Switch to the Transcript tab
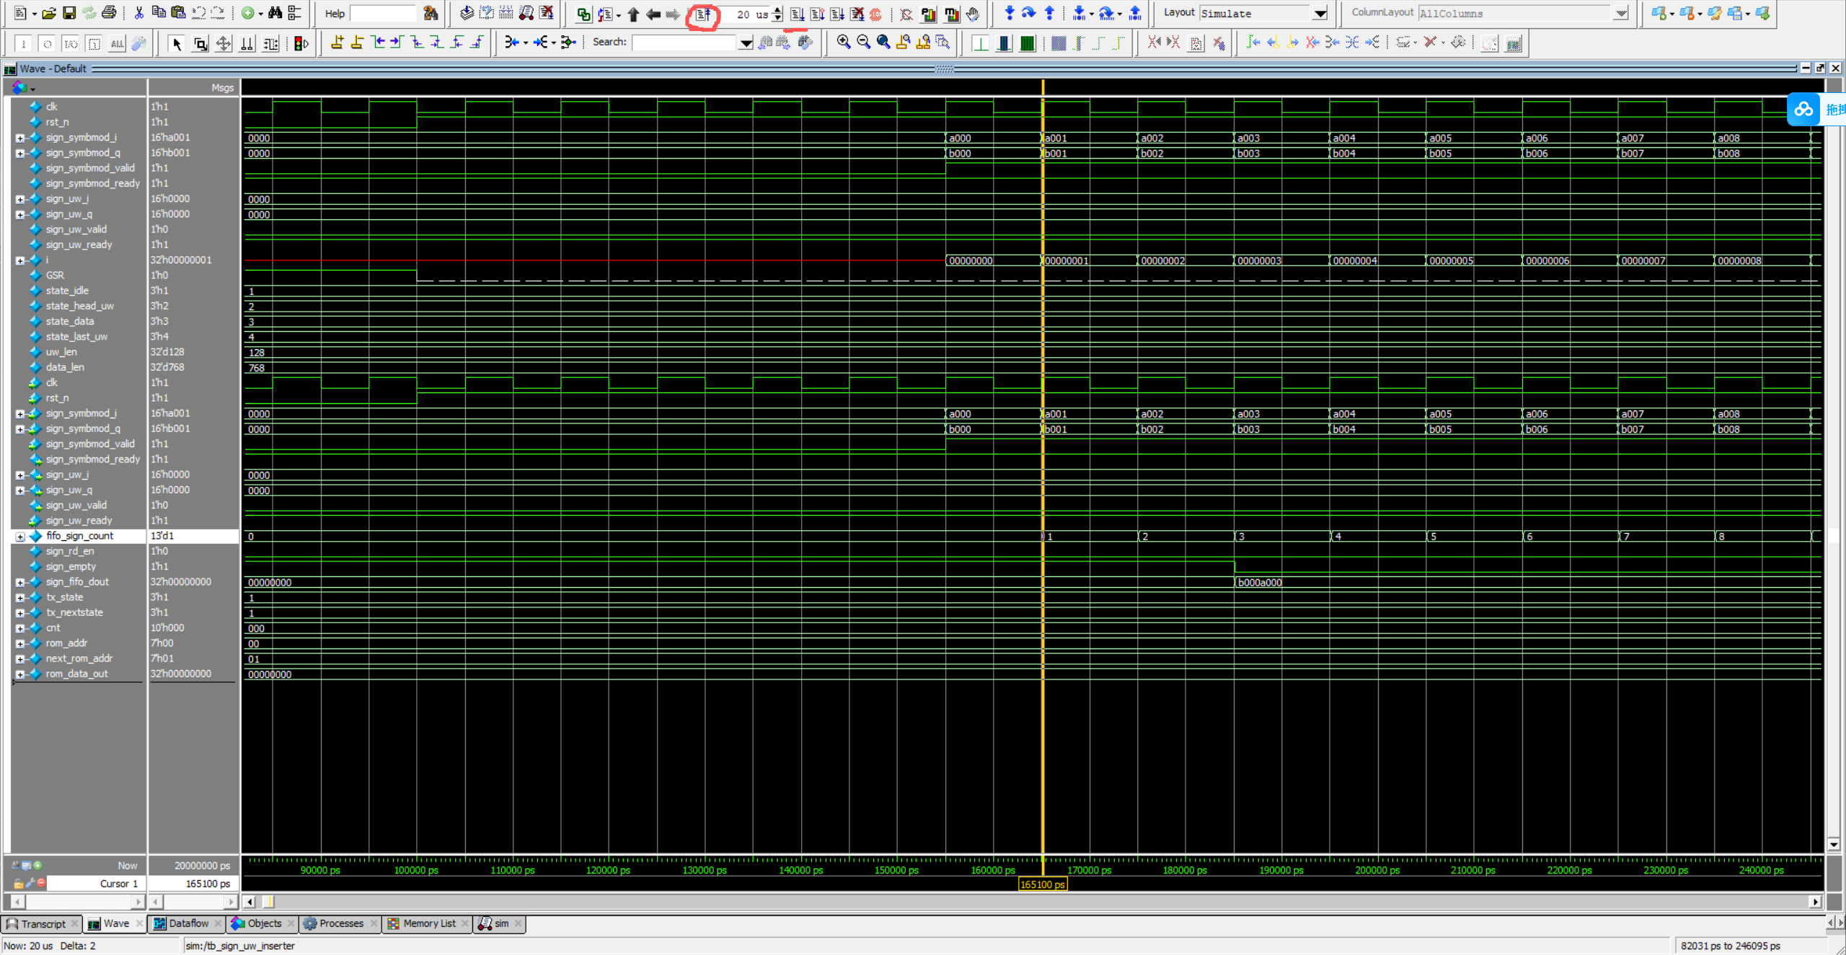Screen dimensions: 1846x955 (43, 924)
